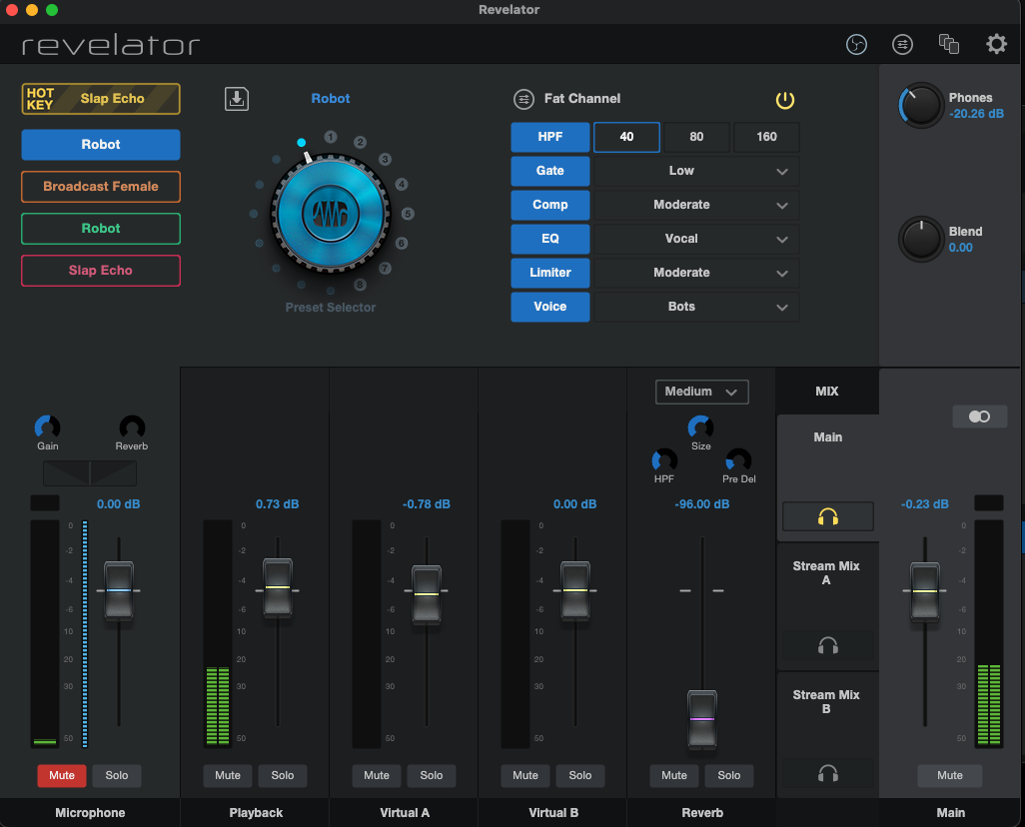Click the Reverb channel fader handle
This screenshot has height=827, width=1025.
pyautogui.click(x=702, y=719)
